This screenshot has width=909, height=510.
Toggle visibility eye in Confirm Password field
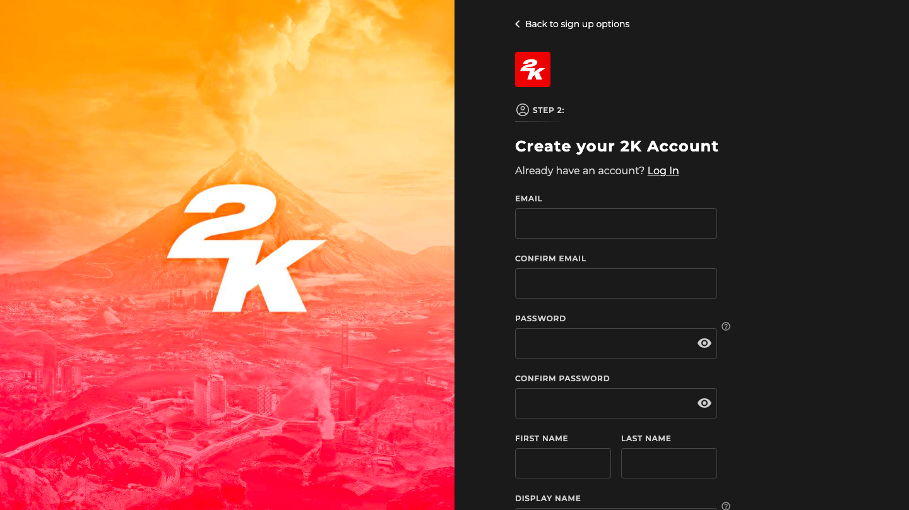tap(704, 403)
